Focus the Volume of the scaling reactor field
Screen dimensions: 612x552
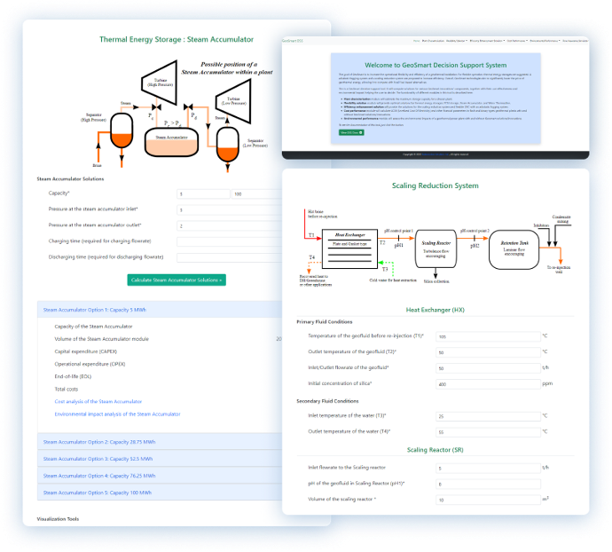(488, 500)
